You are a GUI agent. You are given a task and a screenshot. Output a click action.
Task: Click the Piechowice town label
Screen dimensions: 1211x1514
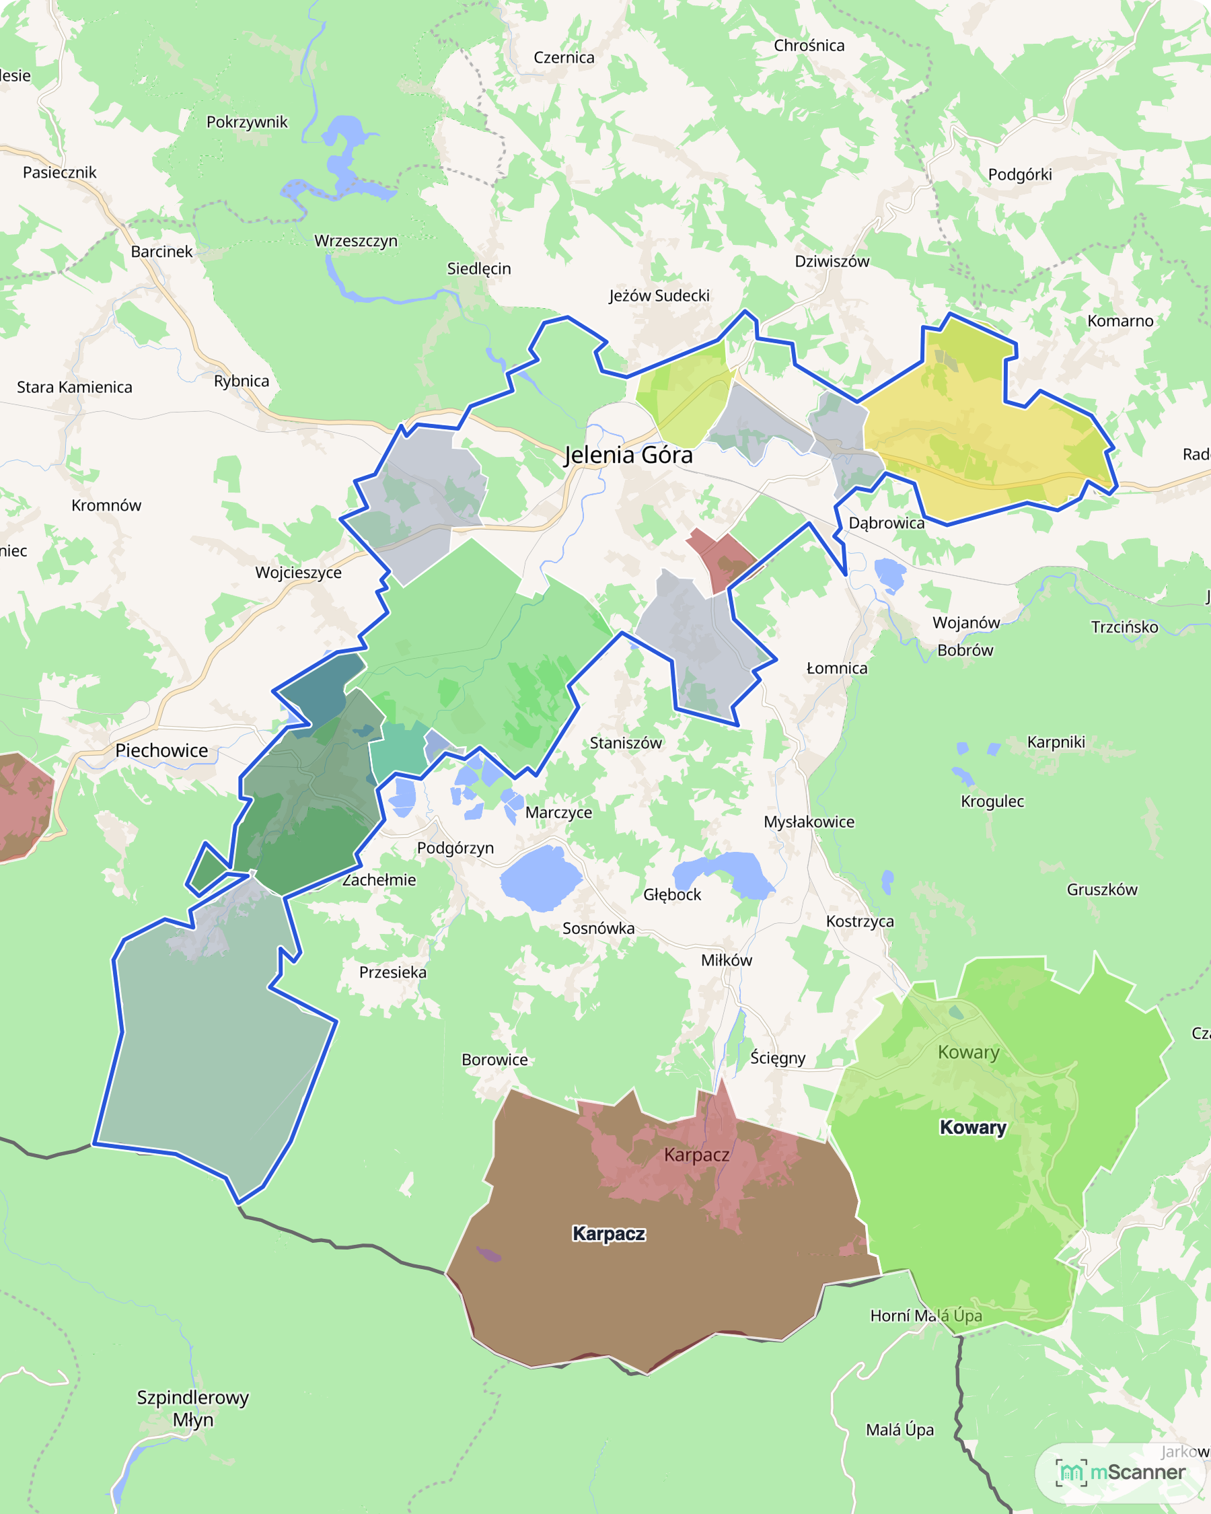[161, 750]
